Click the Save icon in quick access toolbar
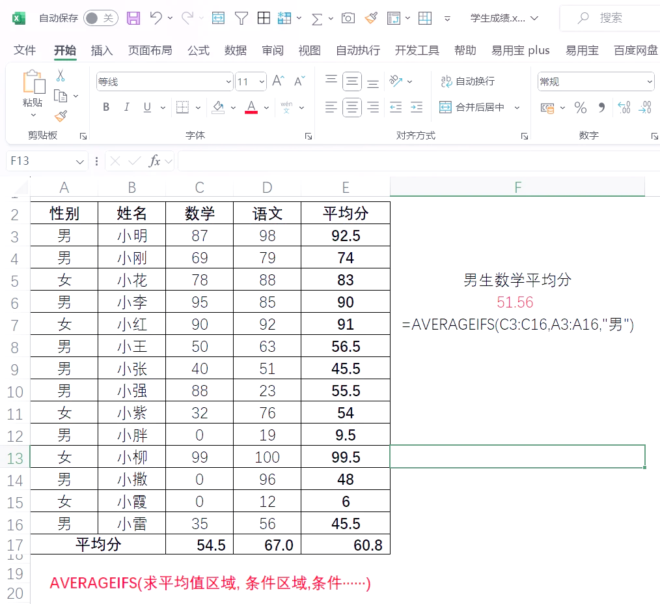 tap(133, 18)
